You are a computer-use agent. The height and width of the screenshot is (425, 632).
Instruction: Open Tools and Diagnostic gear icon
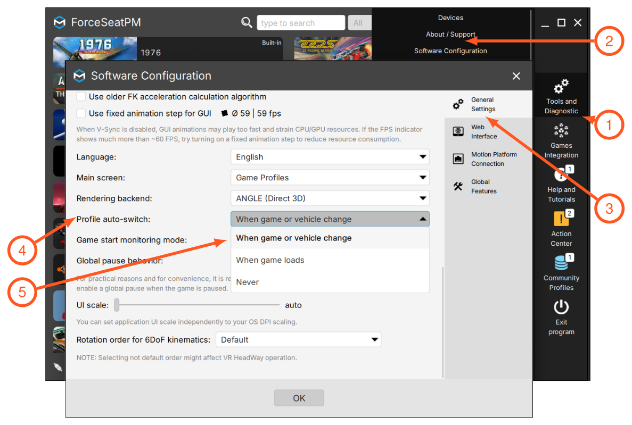(x=561, y=86)
